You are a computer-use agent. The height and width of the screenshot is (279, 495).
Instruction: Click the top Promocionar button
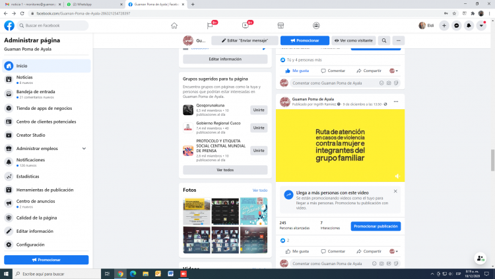pyautogui.click(x=305, y=40)
